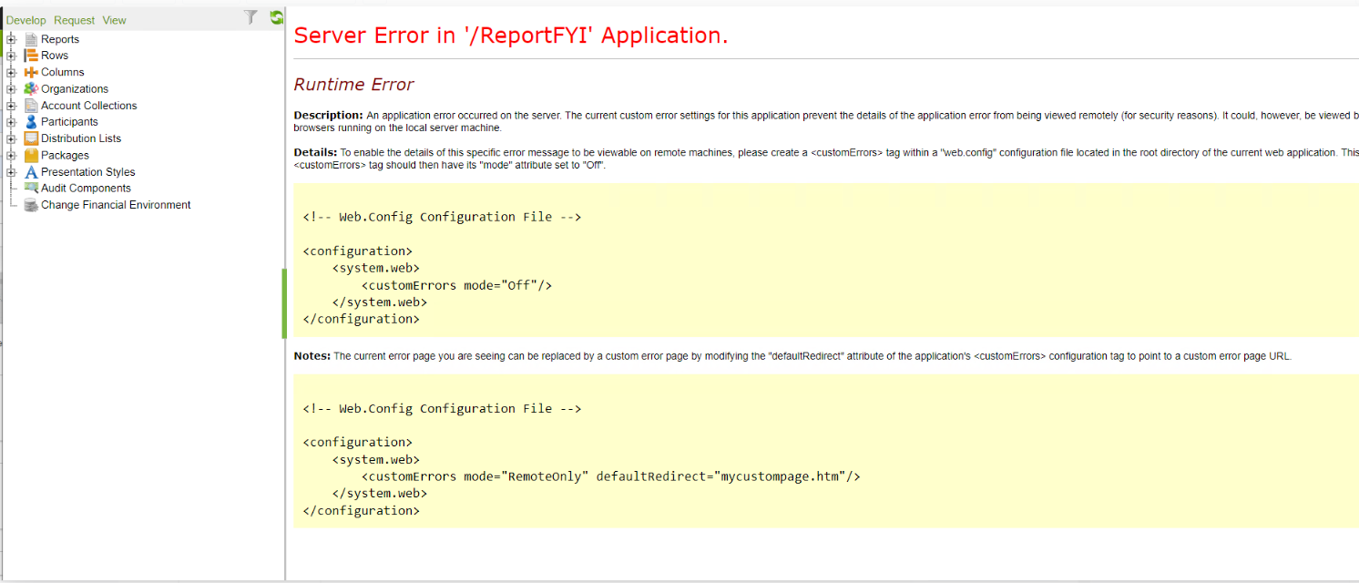Click the green panel splitter handle

(x=284, y=303)
